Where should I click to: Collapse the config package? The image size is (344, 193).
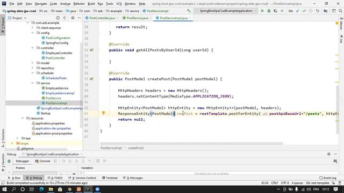click(32, 33)
